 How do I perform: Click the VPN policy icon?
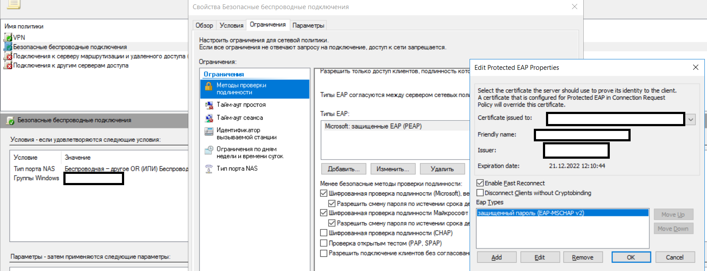8,37
